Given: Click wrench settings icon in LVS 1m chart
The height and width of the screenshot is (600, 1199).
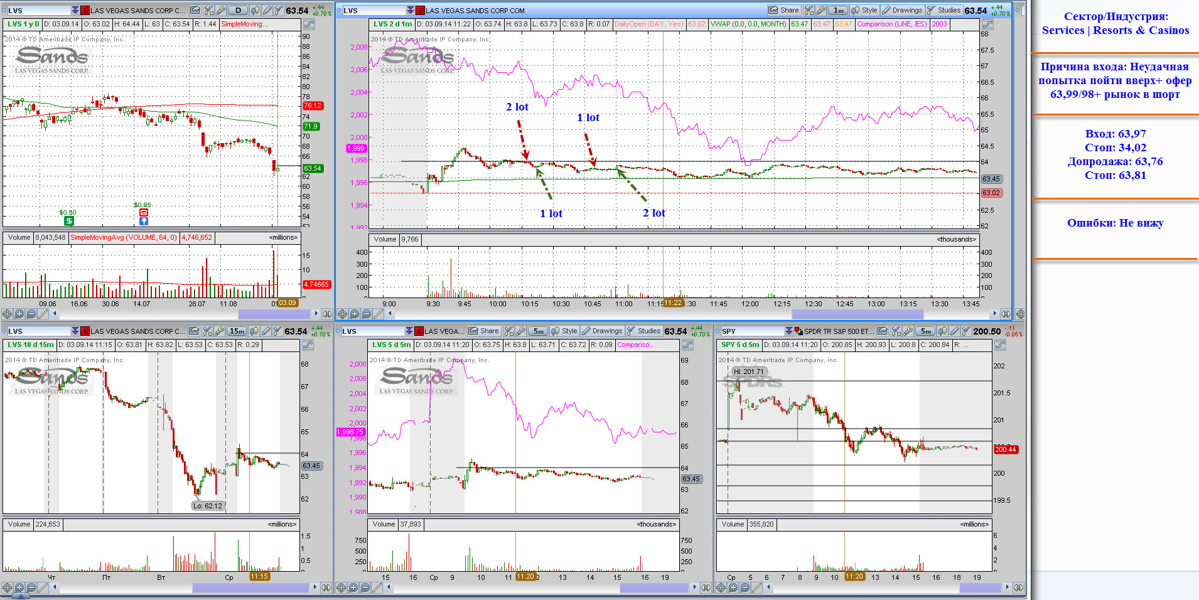Looking at the screenshot, I should point(820,11).
